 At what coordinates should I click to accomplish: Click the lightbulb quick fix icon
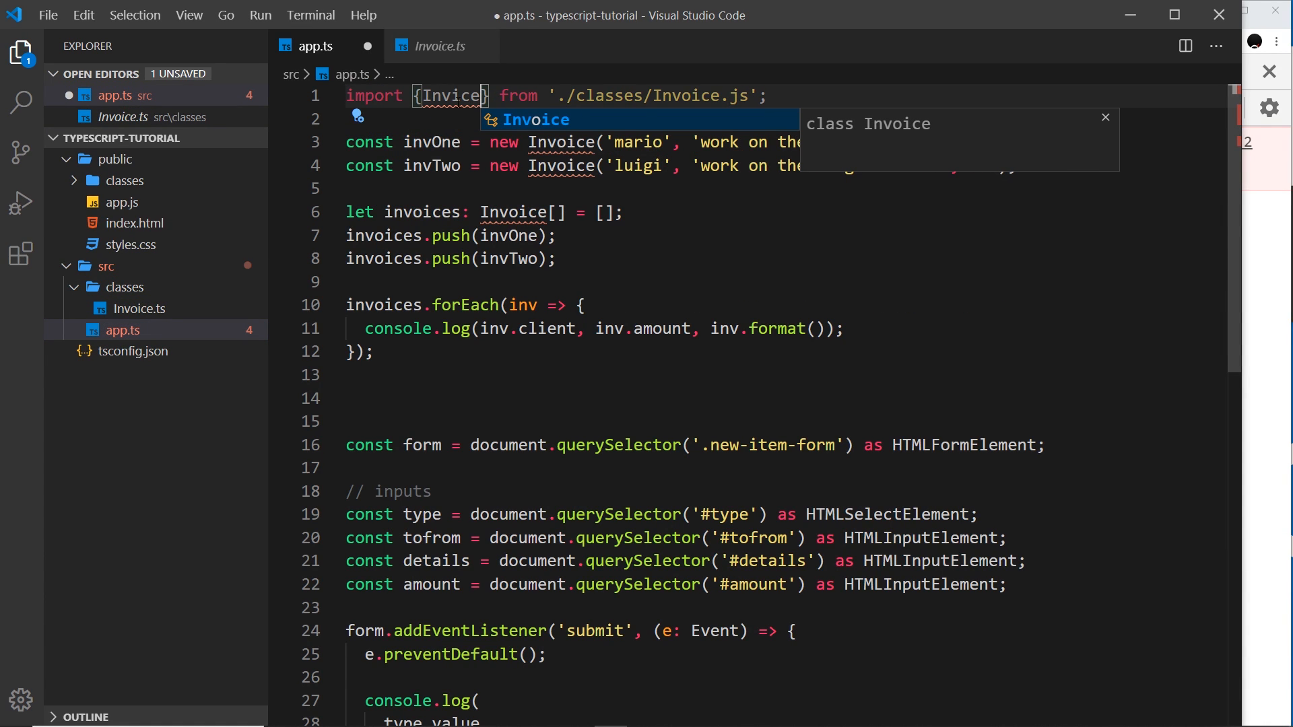pos(358,116)
